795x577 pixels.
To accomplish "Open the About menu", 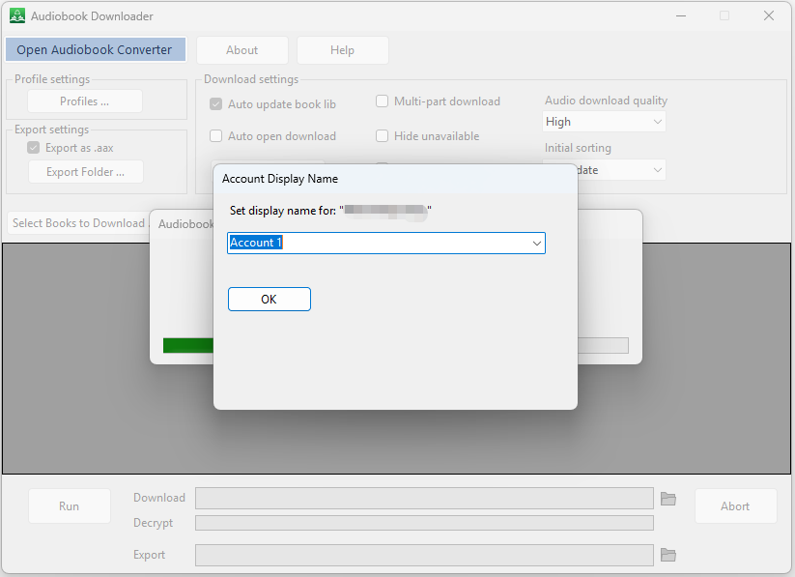I will [241, 50].
